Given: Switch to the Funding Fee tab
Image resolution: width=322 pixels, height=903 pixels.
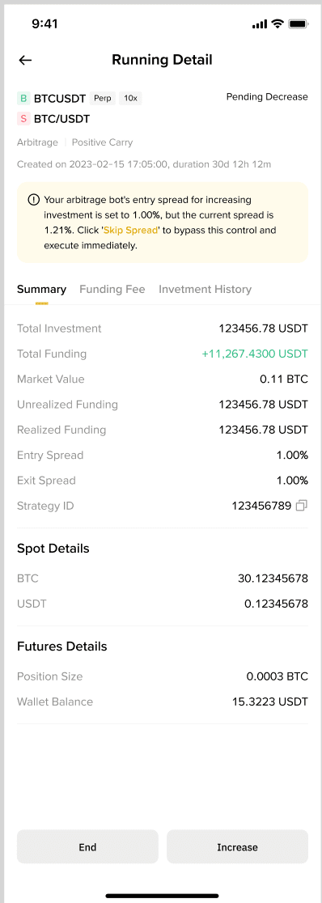Looking at the screenshot, I should [112, 289].
